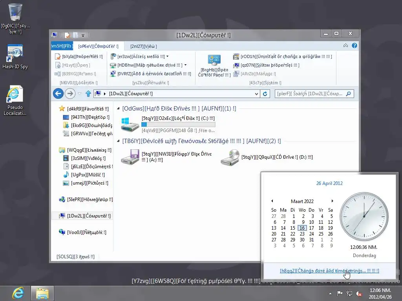Click the forward navigation arrow

(x=70, y=93)
